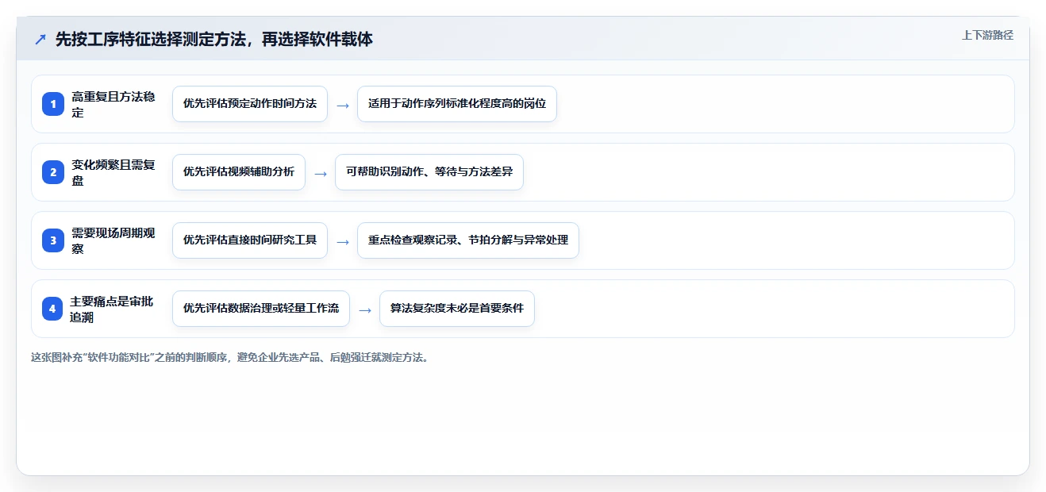Click the diagonal arrow icon beside the title
The image size is (1046, 492).
40,39
